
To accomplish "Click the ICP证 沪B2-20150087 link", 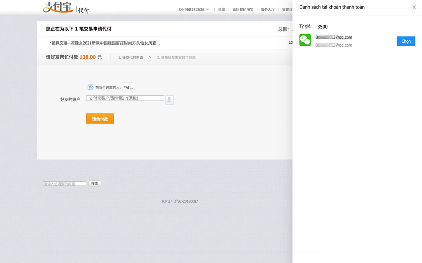I will click(x=181, y=201).
